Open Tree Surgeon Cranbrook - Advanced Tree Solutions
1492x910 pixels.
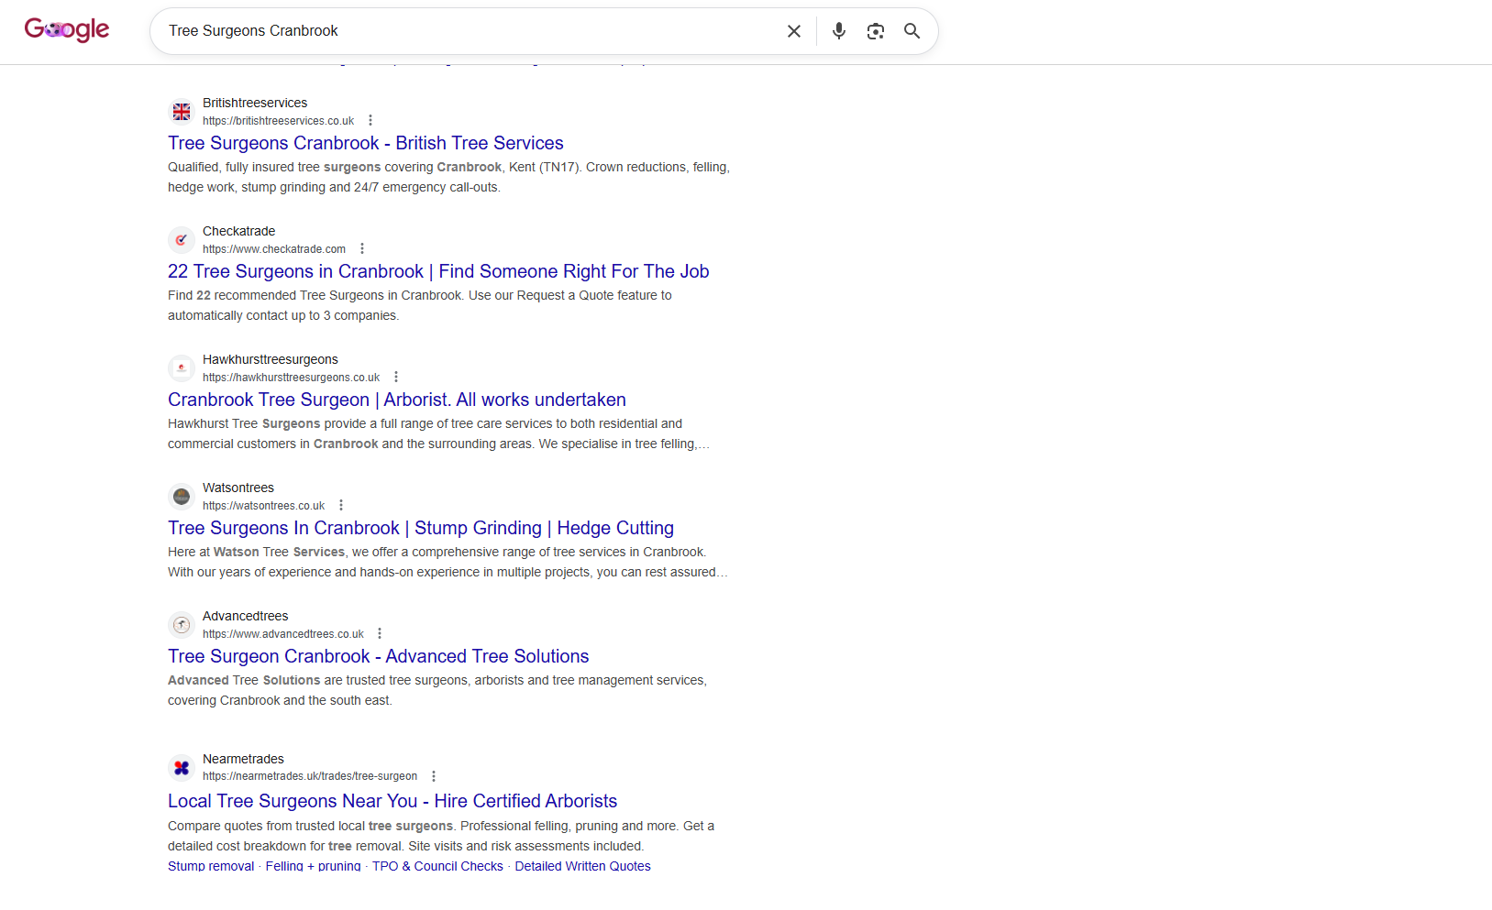(x=379, y=656)
